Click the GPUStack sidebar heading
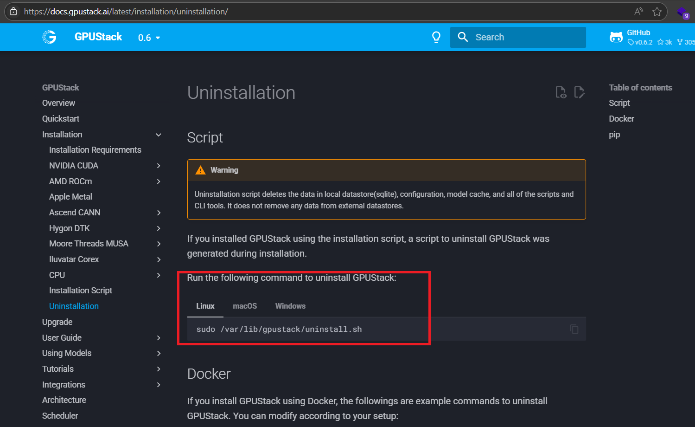 tap(61, 88)
